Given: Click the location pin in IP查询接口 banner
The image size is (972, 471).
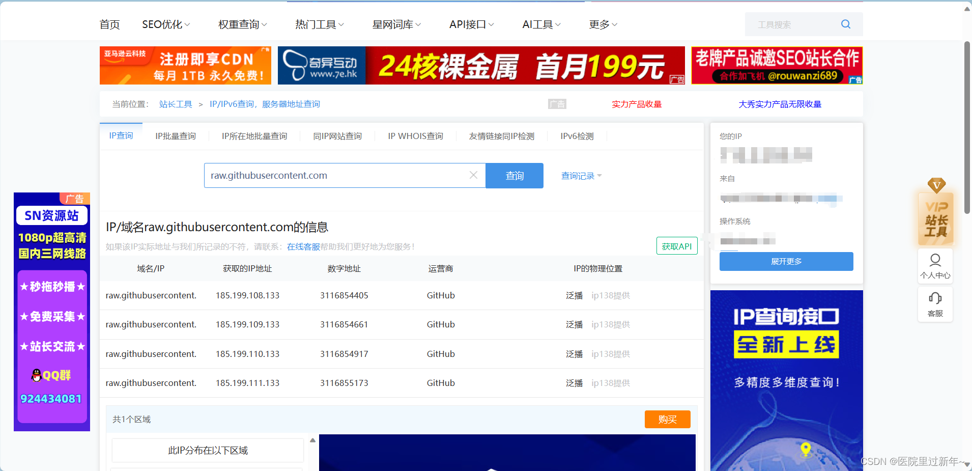Looking at the screenshot, I should click(x=805, y=449).
